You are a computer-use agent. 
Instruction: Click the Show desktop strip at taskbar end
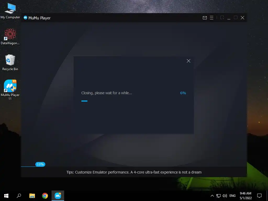tap(267, 196)
